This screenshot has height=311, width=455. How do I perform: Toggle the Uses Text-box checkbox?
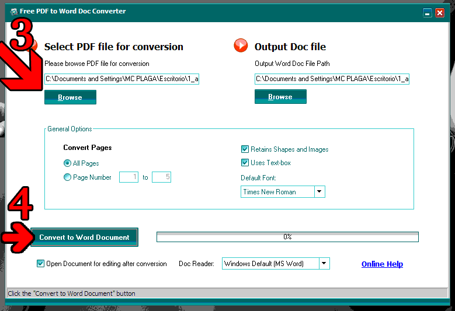[x=245, y=162]
